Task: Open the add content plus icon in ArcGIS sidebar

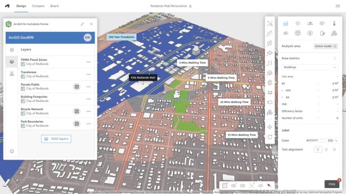Action: (12, 50)
